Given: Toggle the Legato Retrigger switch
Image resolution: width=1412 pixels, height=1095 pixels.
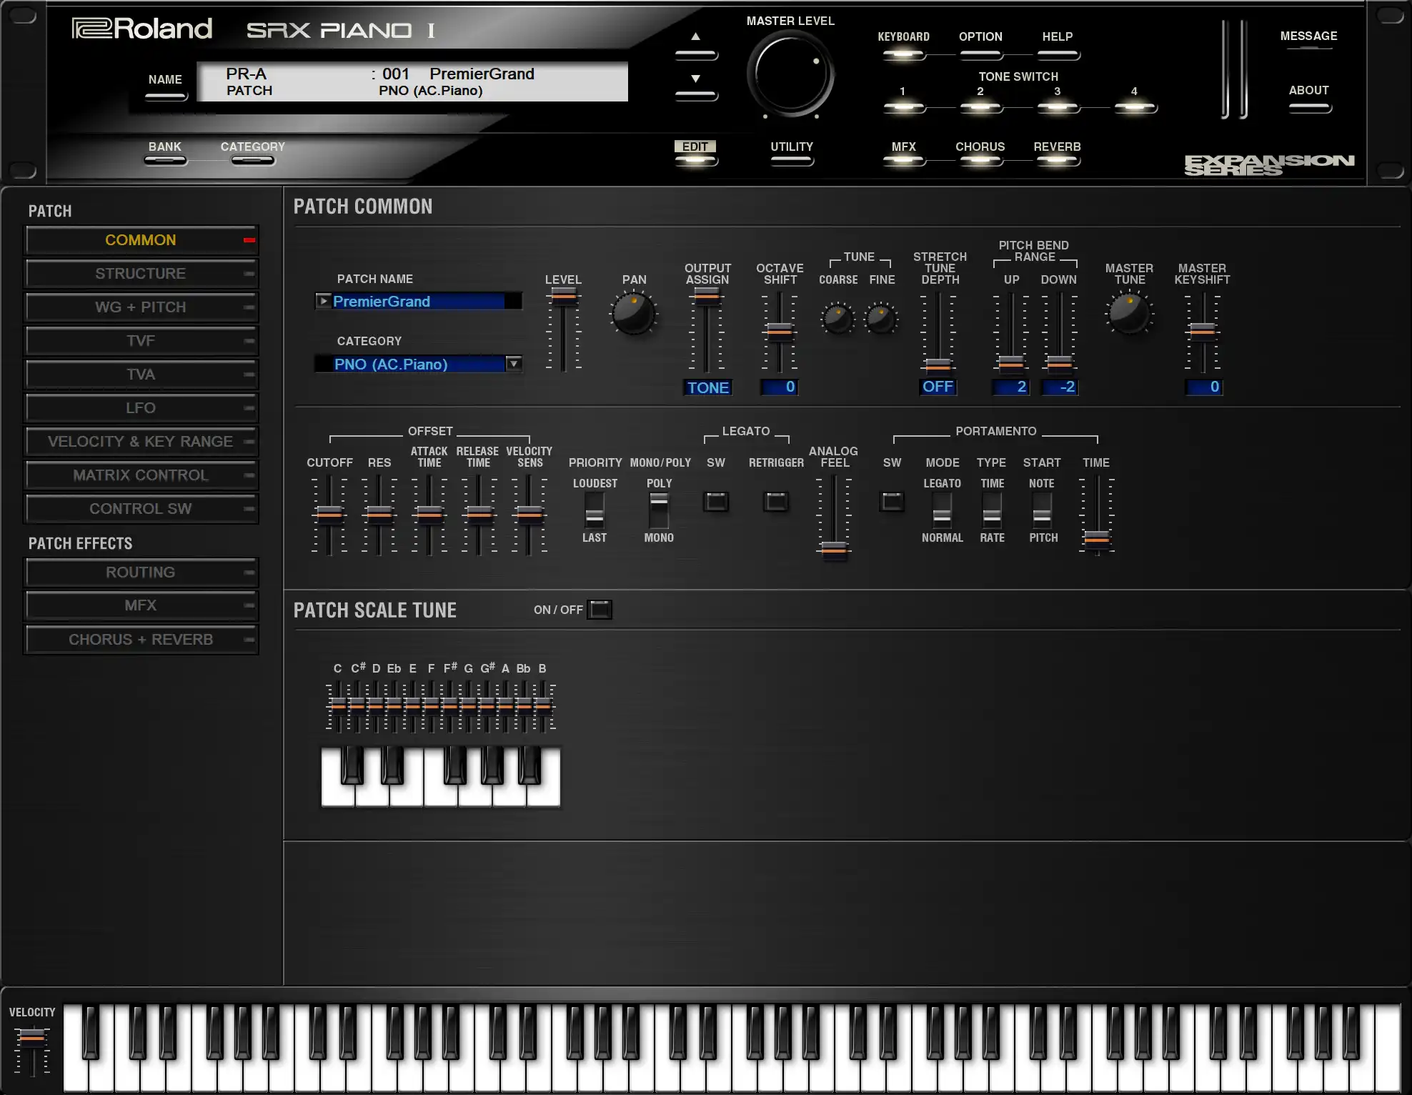Looking at the screenshot, I should (x=776, y=502).
